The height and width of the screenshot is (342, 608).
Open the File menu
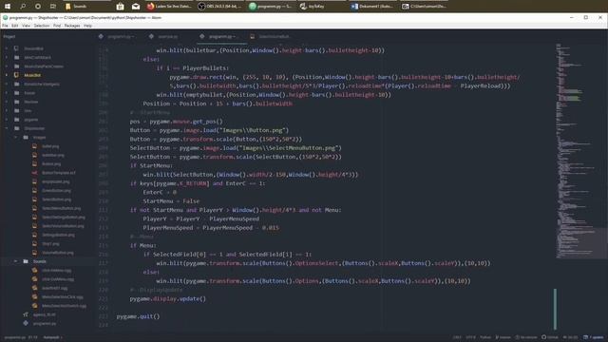5,26
